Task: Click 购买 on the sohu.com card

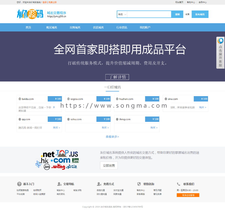Action: click(105, 128)
